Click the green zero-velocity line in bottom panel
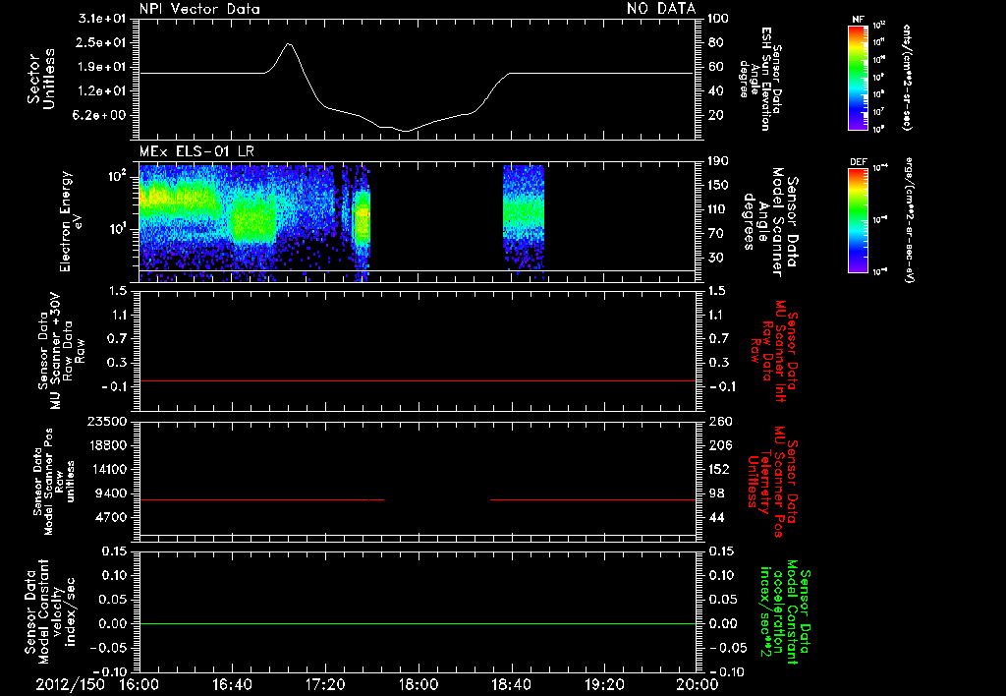Viewport: 1006px width, 696px height. click(417, 623)
